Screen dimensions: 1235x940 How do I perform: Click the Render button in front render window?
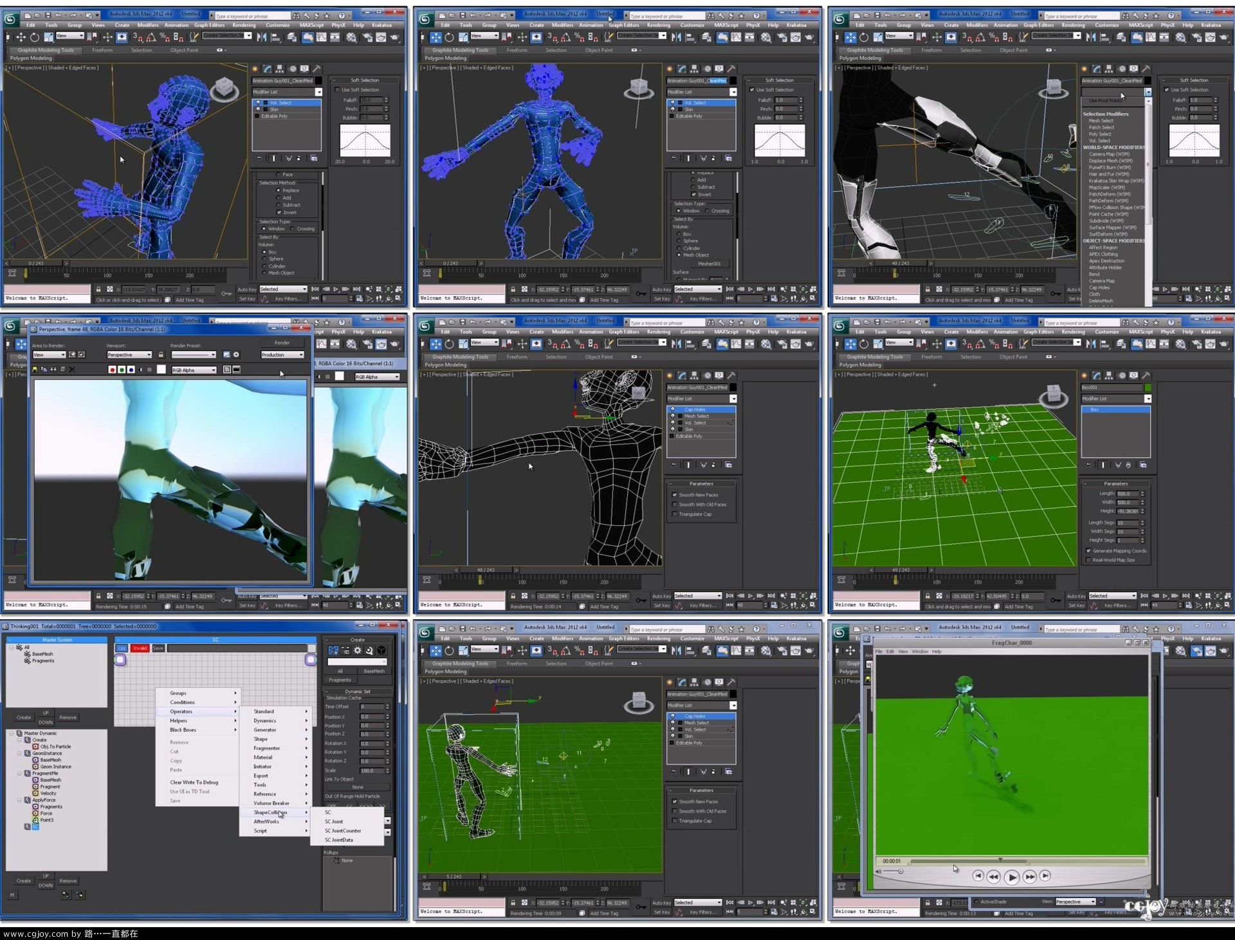coord(282,343)
